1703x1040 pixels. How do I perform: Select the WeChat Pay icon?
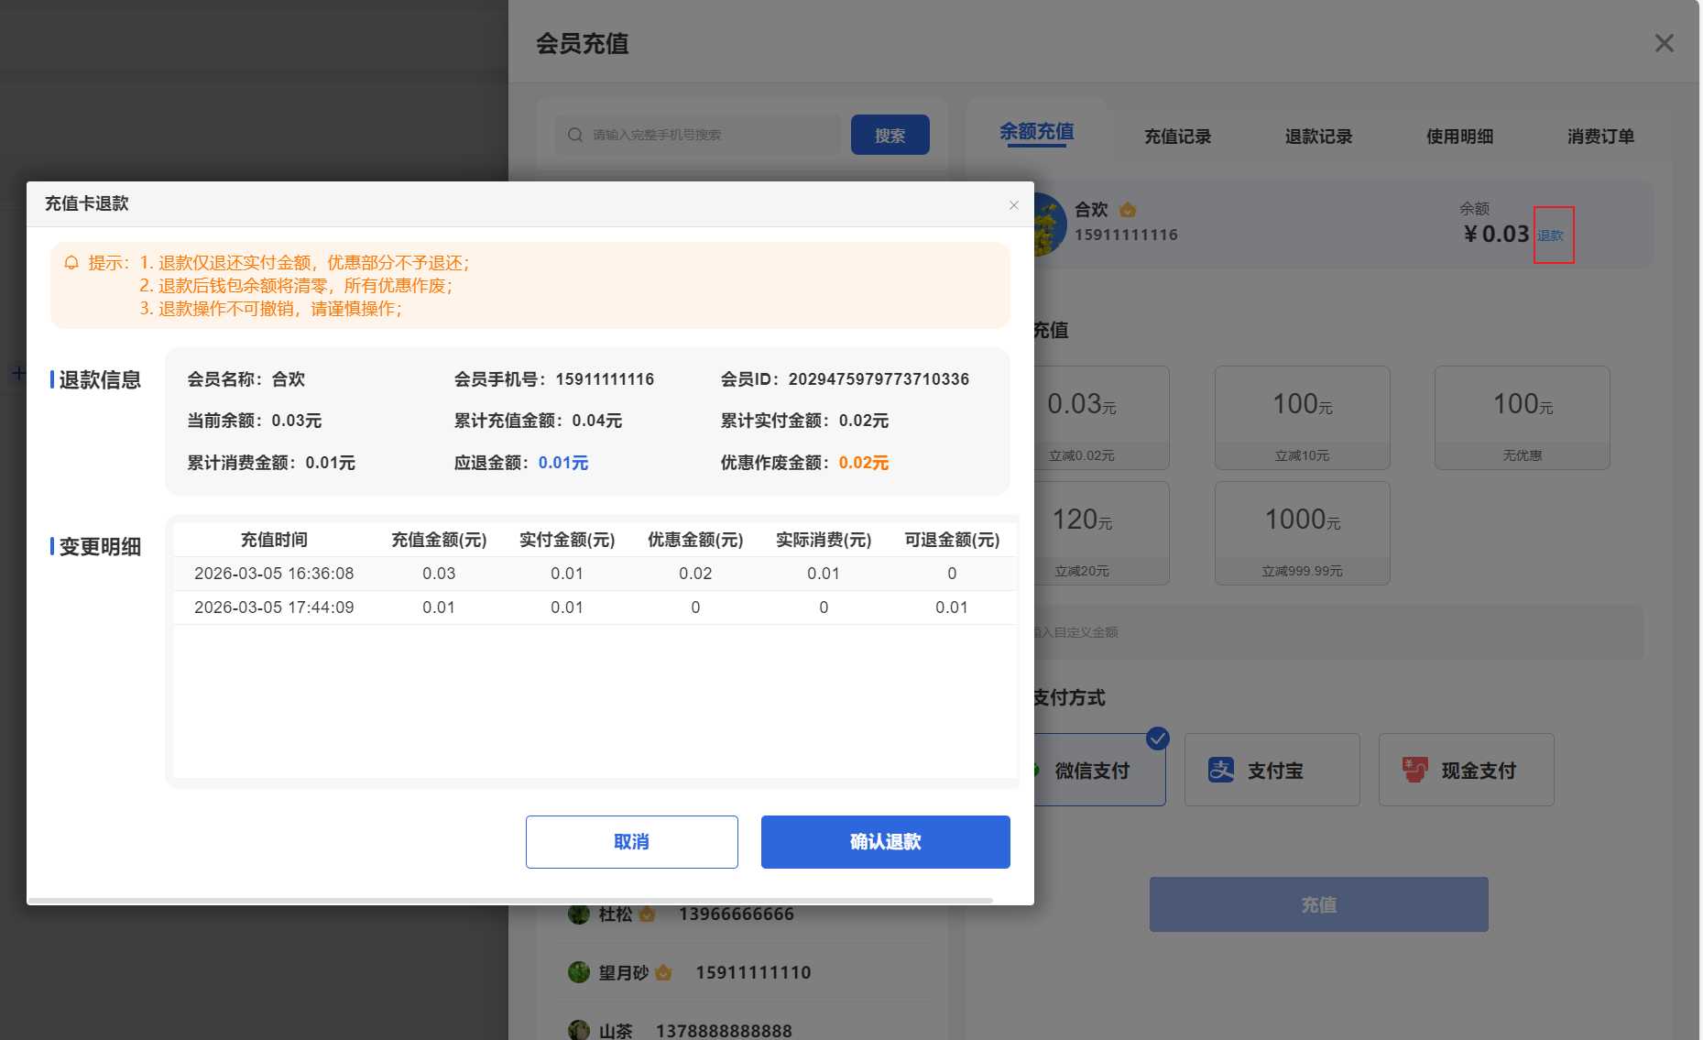coord(1036,770)
